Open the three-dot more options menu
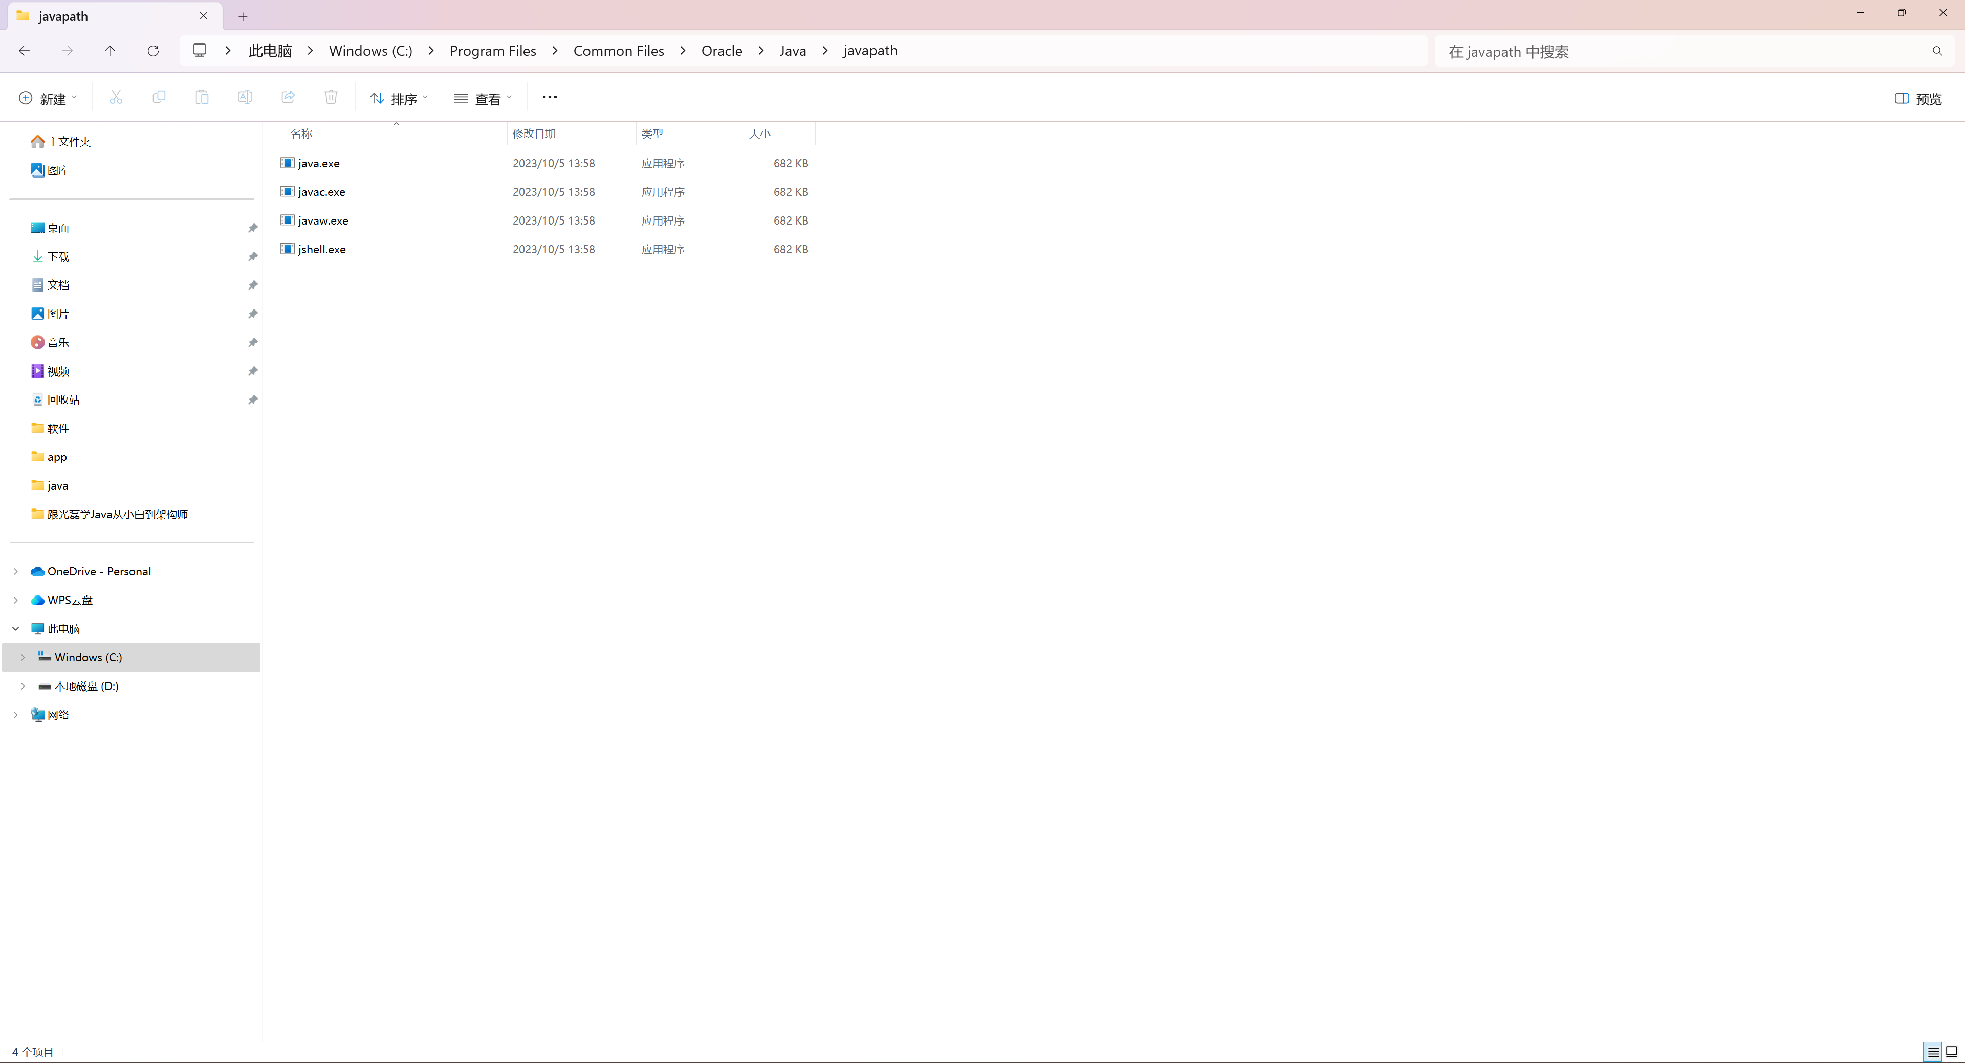This screenshot has height=1063, width=1965. [x=550, y=98]
